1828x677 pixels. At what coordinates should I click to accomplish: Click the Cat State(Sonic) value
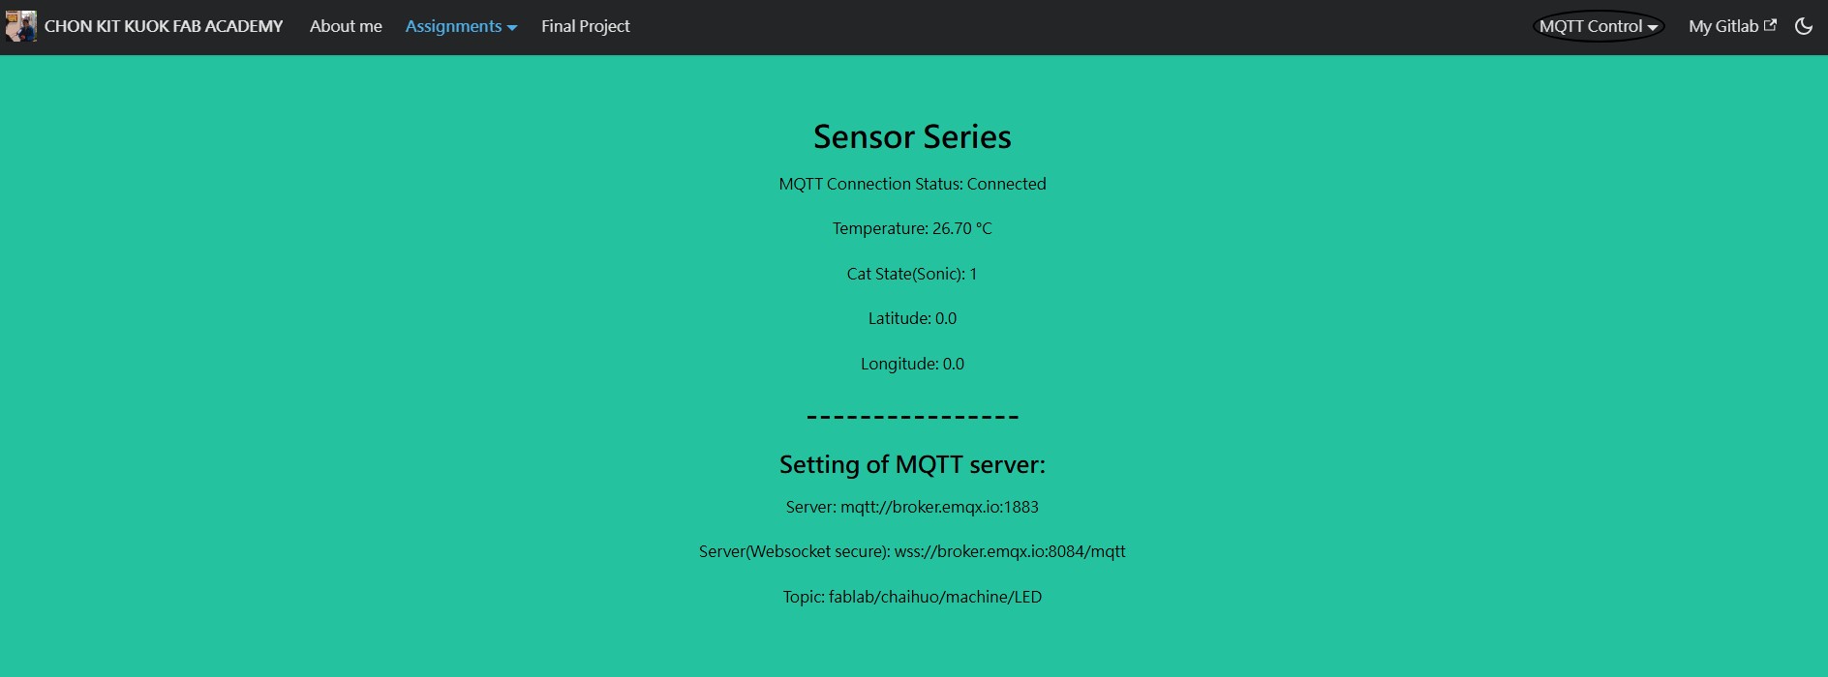[x=973, y=274]
